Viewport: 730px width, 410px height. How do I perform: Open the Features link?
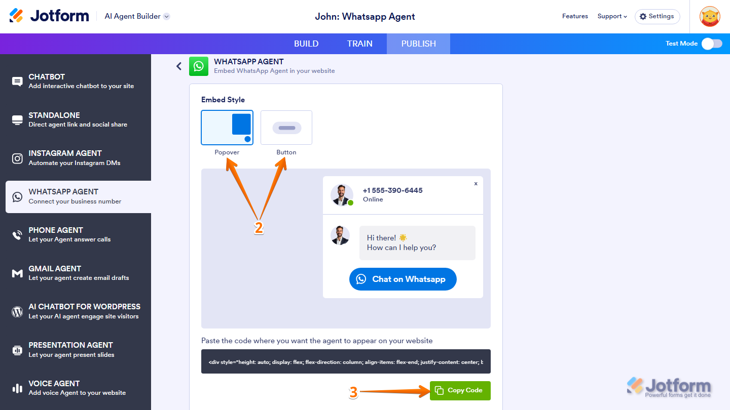[575, 16]
